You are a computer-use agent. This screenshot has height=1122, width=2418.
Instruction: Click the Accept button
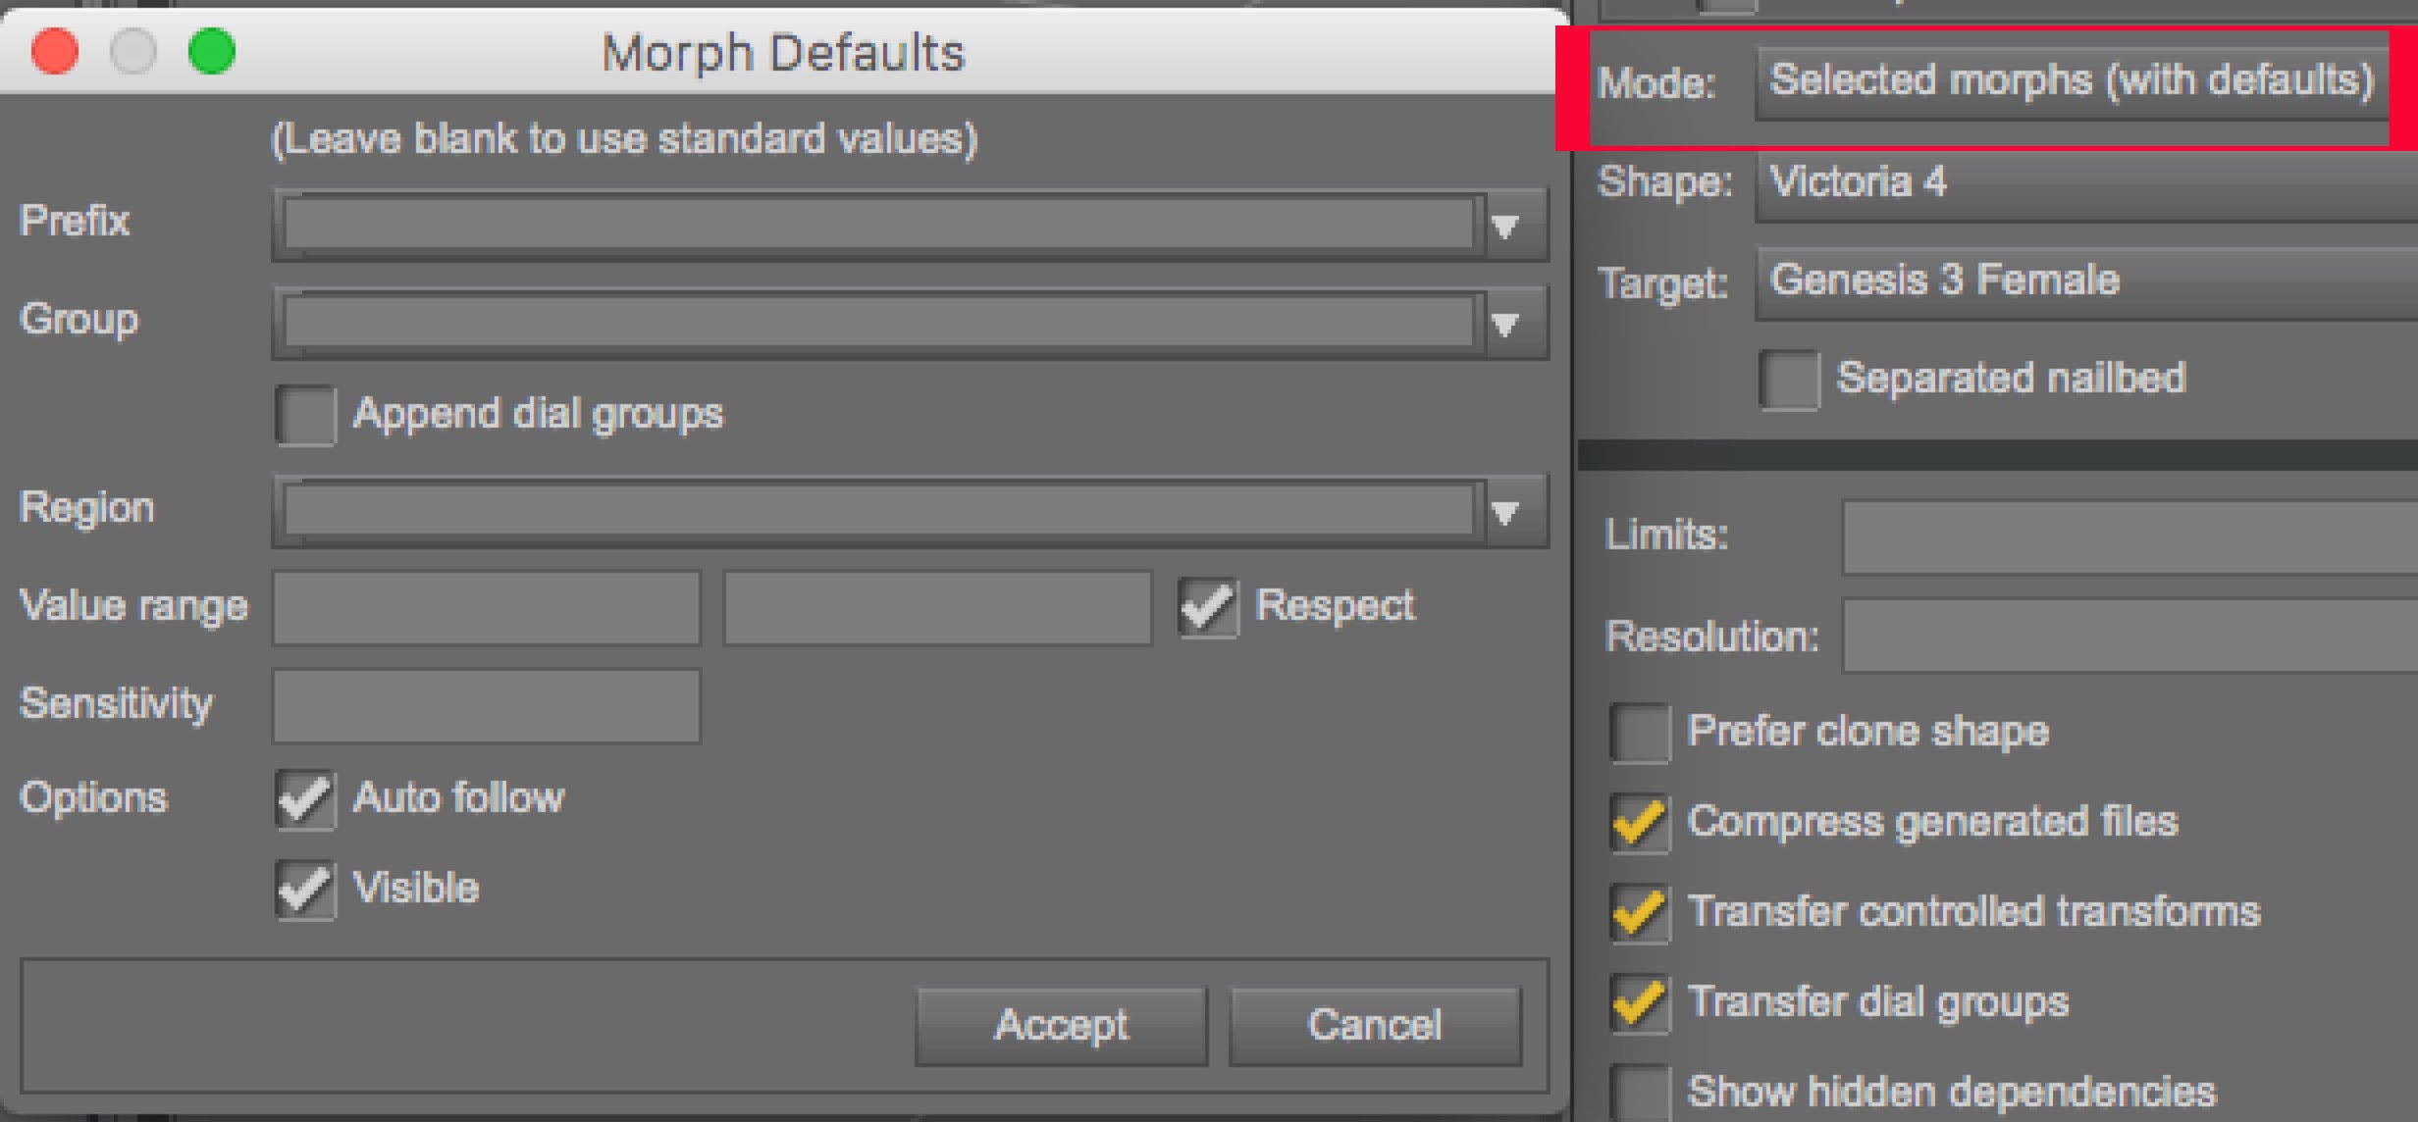[1061, 1026]
